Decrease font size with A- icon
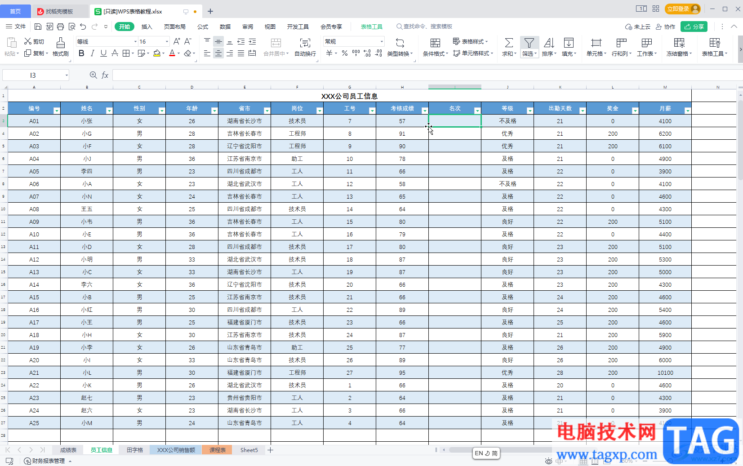 click(x=188, y=41)
